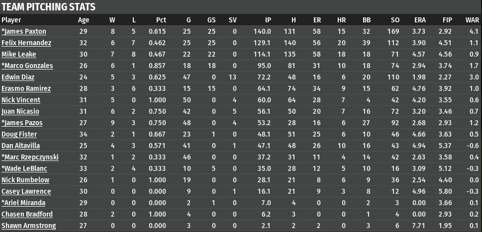Select Marco Gonzales from the pitching list
This screenshot has height=232, width=482.
[x=27, y=66]
